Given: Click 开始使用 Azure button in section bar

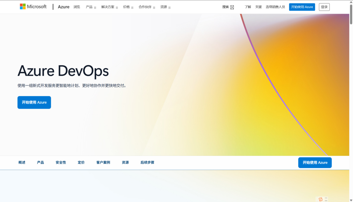Looking at the screenshot, I should click(315, 163).
